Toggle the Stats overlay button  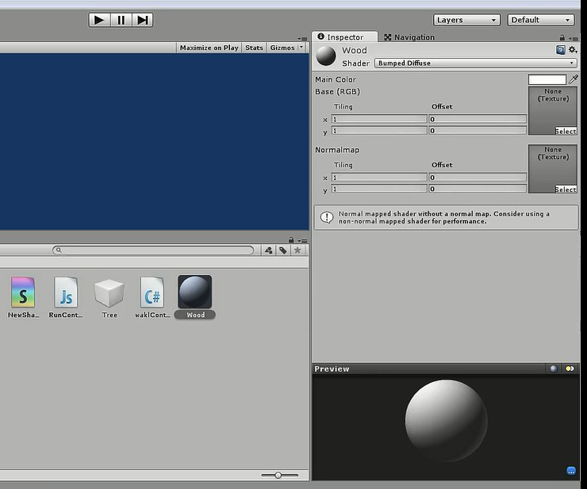pos(254,48)
